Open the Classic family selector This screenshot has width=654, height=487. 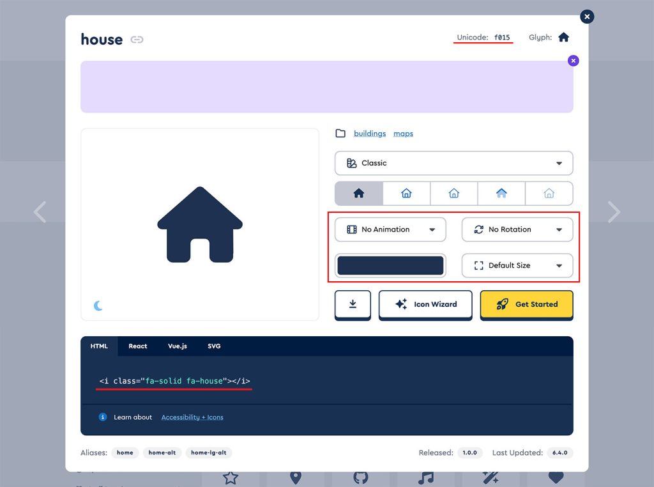click(453, 163)
